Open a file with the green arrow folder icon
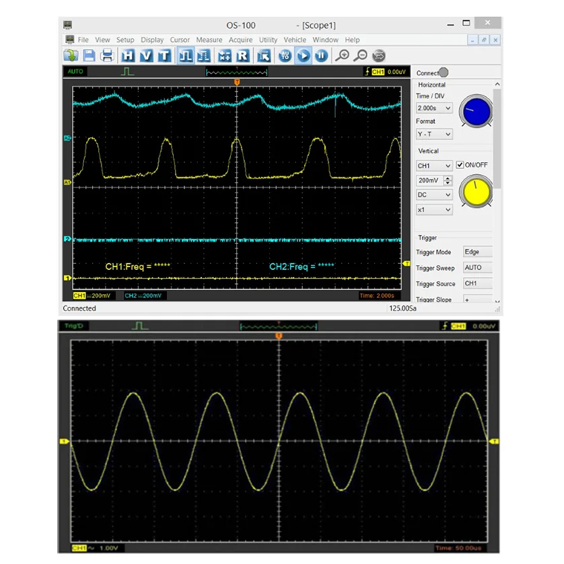The image size is (564, 564). 71,56
